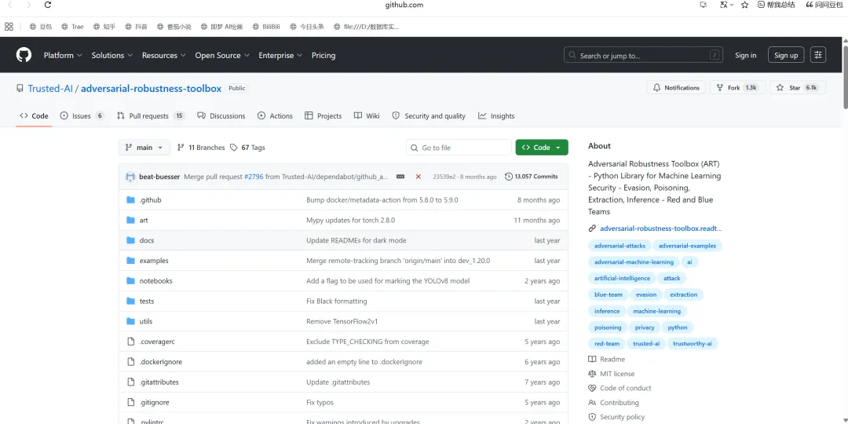Screen dimensions: 848x424
Task: Reload the page with the refresh icon
Action: click(48, 5)
